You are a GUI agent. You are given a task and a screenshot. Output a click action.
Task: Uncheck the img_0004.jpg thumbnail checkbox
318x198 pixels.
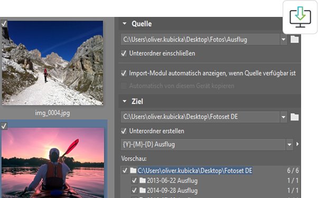(4, 24)
